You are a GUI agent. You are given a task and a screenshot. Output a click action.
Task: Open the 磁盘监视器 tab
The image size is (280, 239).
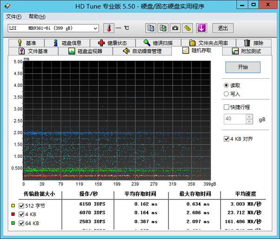[x=86, y=51]
